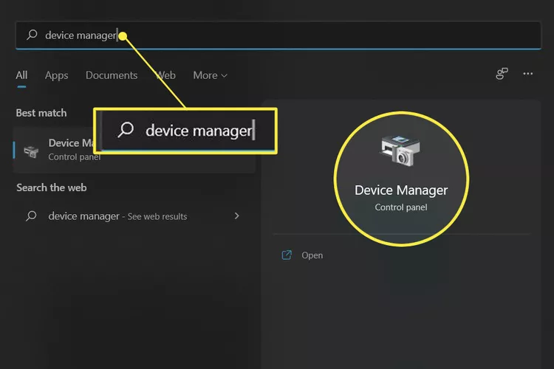
Task: Click the "Best match" heading text
Action: coord(41,113)
